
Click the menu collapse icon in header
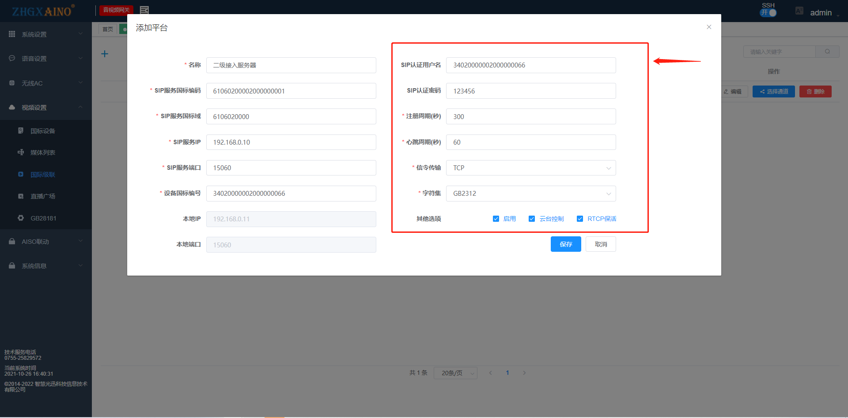[144, 10]
